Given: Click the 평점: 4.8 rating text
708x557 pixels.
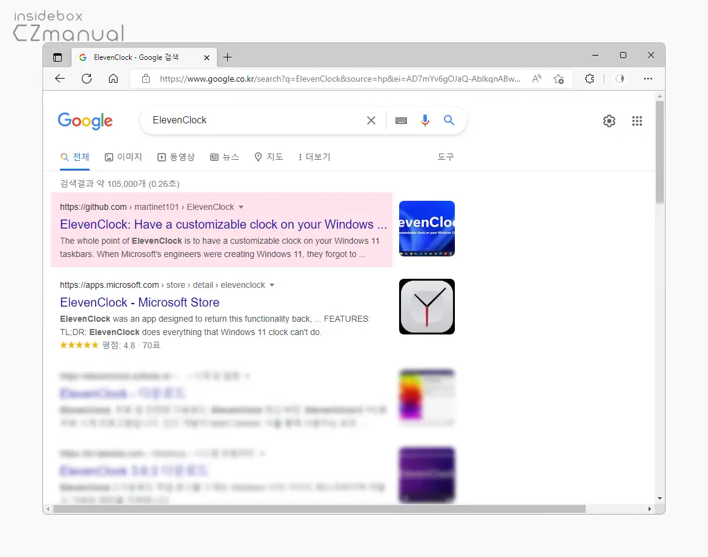Looking at the screenshot, I should pyautogui.click(x=118, y=345).
